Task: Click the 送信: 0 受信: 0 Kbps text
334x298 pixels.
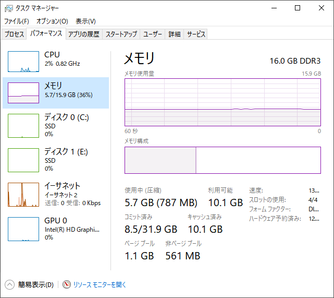Action: (72, 203)
